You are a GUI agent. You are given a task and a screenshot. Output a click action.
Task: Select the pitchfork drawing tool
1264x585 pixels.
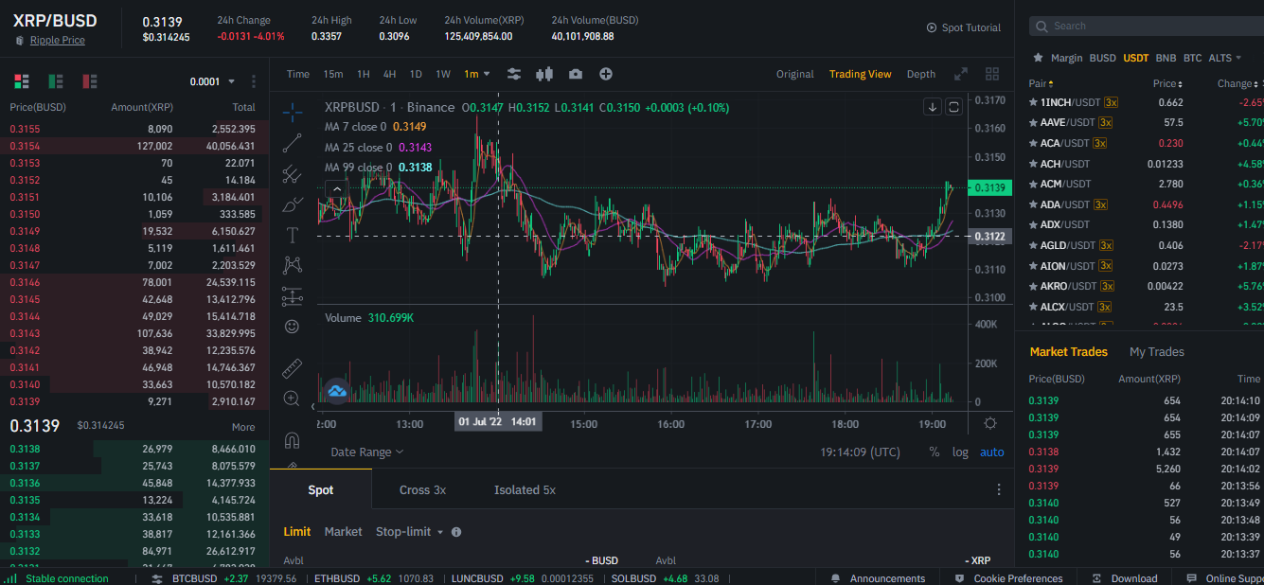pyautogui.click(x=292, y=174)
